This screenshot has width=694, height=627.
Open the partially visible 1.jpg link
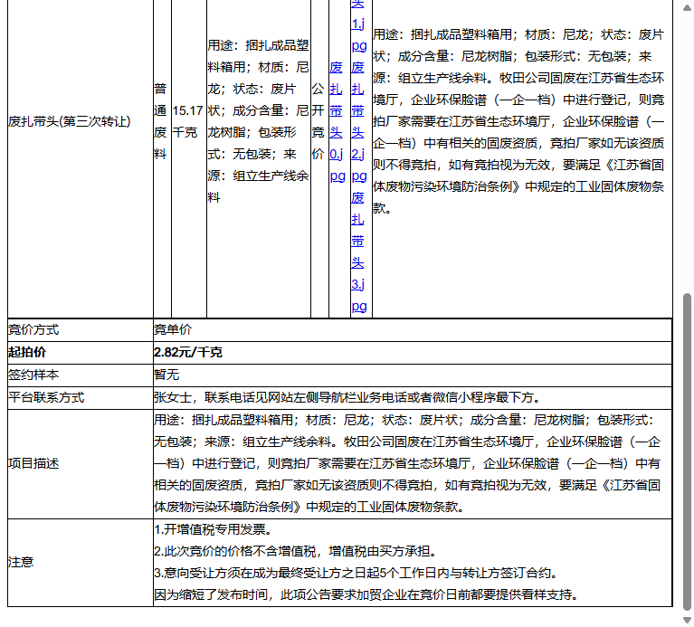(358, 26)
